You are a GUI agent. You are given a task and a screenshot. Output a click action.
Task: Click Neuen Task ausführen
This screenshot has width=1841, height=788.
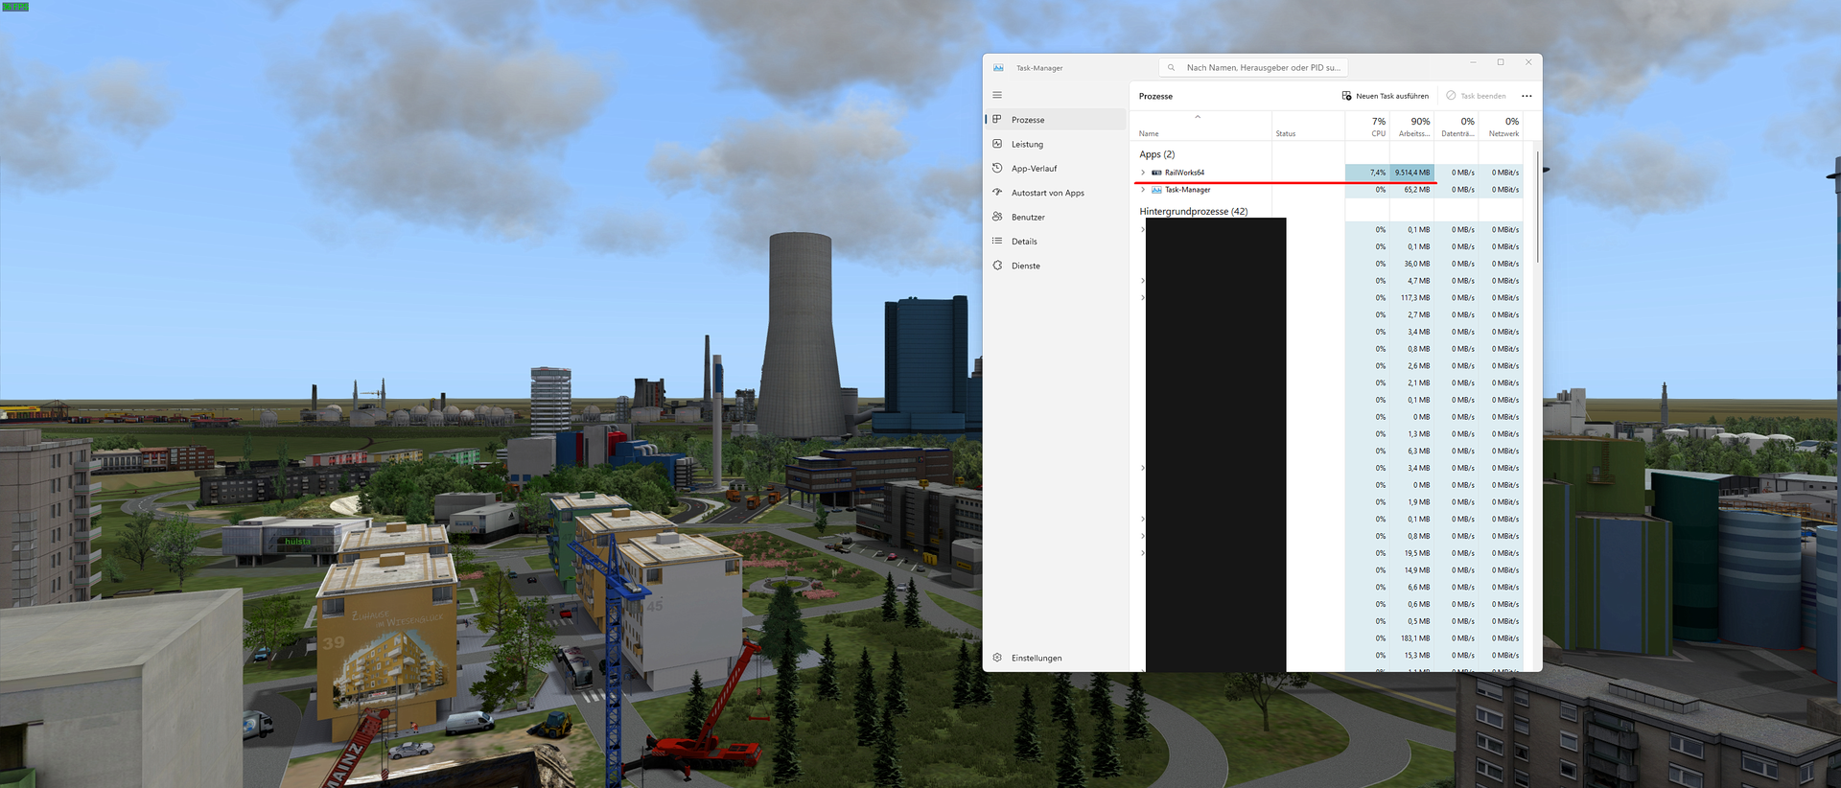pos(1386,96)
